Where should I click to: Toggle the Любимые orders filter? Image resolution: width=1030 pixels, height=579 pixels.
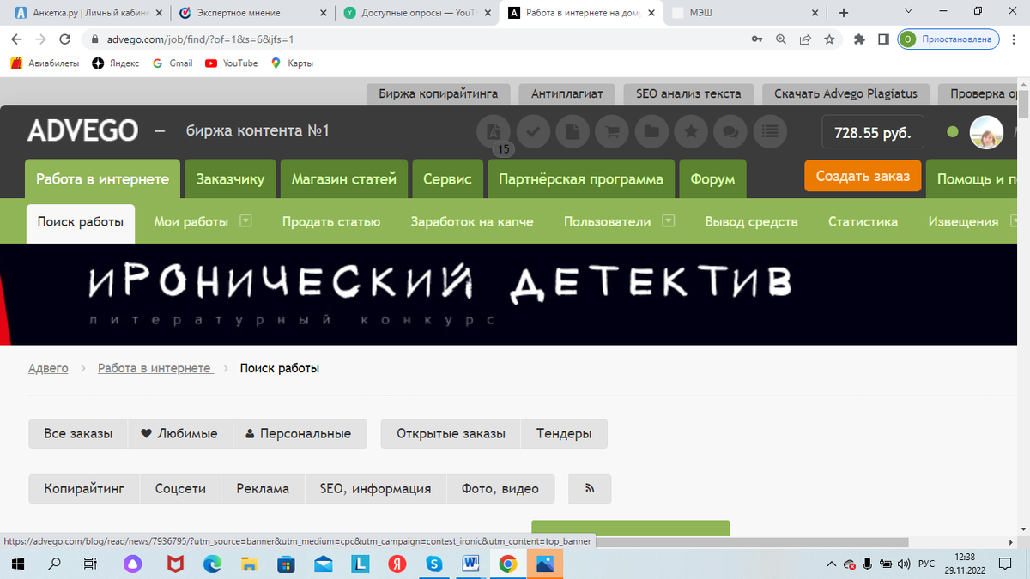point(179,433)
